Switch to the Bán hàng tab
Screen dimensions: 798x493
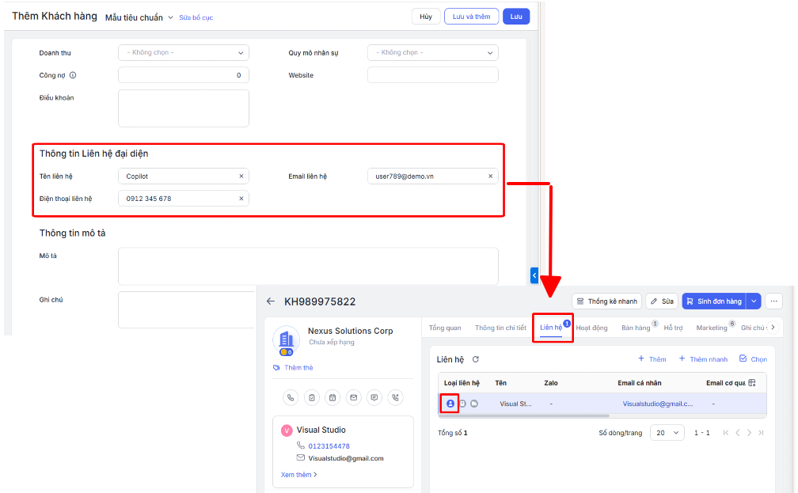click(x=636, y=328)
